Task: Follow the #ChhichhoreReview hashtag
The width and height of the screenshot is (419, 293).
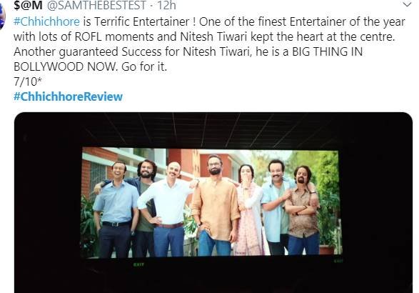Action: coord(68,96)
